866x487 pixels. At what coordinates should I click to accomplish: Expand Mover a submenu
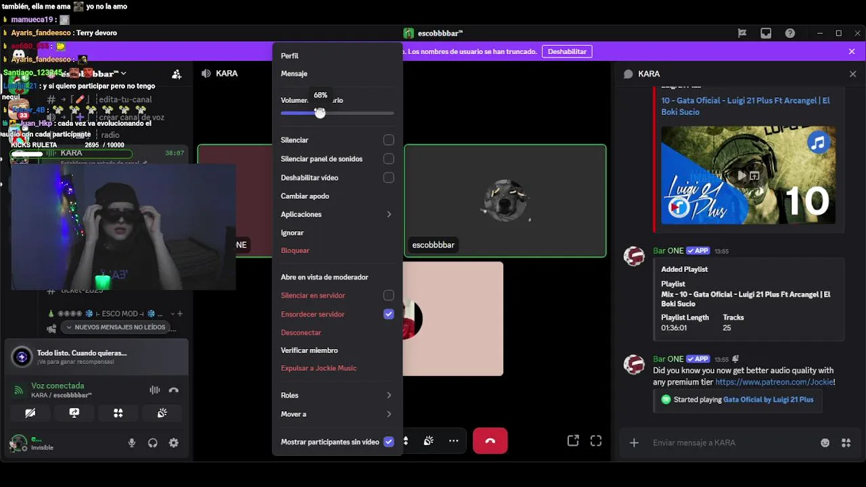pyautogui.click(x=337, y=414)
